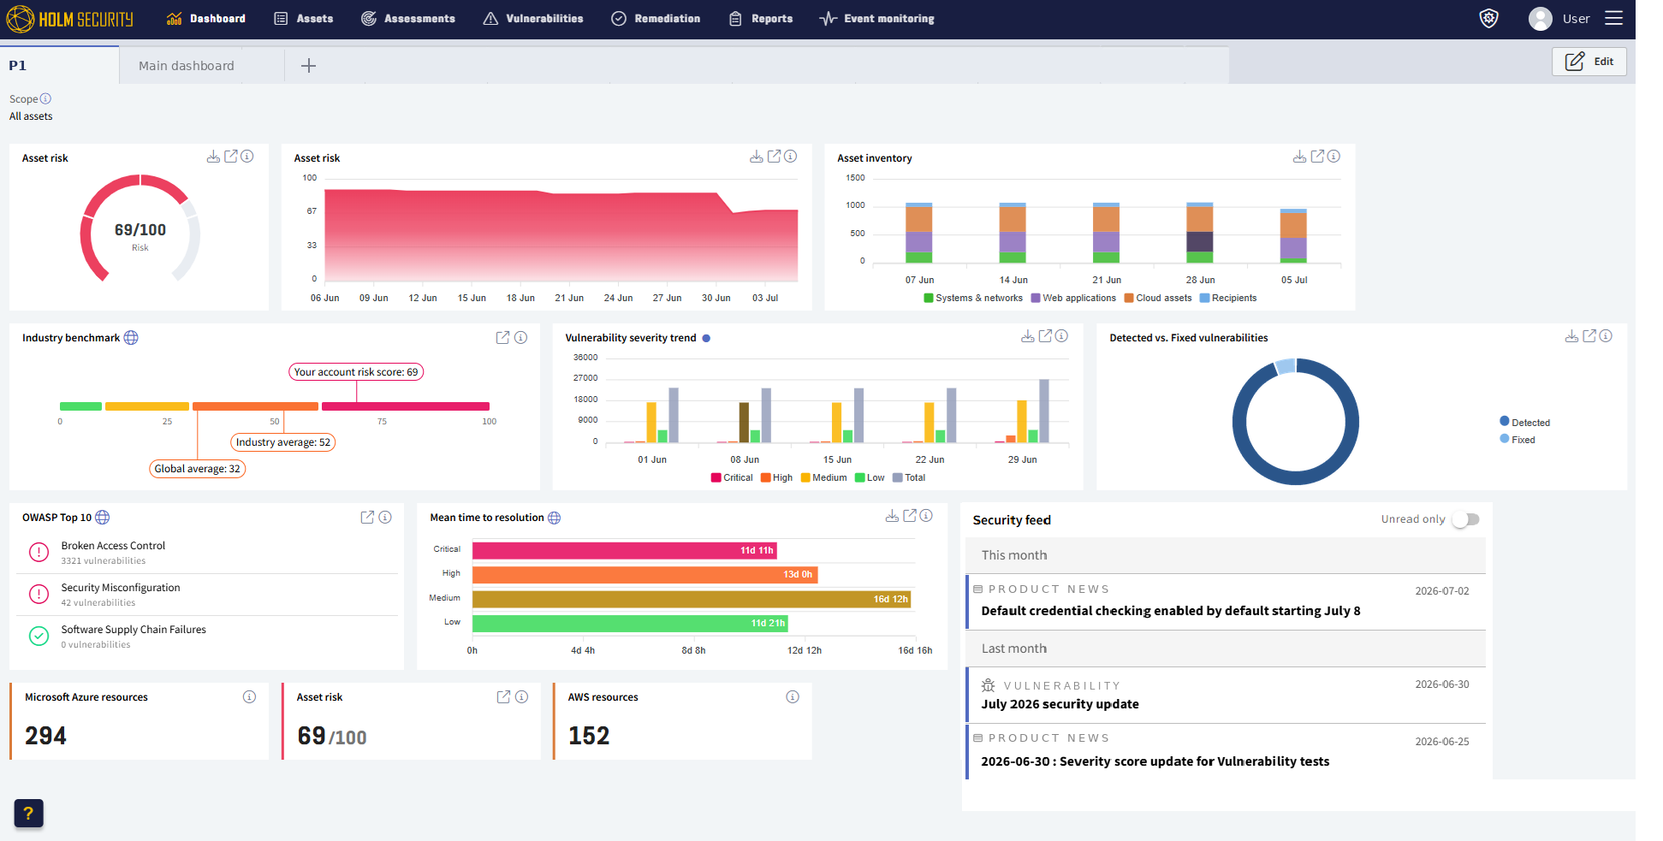The image size is (1663, 841).
Task: Show info for Mean time to resolution
Action: click(x=926, y=516)
